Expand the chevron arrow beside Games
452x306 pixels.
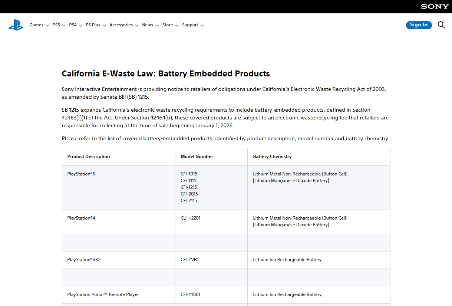coord(47,26)
